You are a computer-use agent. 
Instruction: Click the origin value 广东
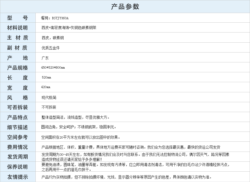(45, 58)
